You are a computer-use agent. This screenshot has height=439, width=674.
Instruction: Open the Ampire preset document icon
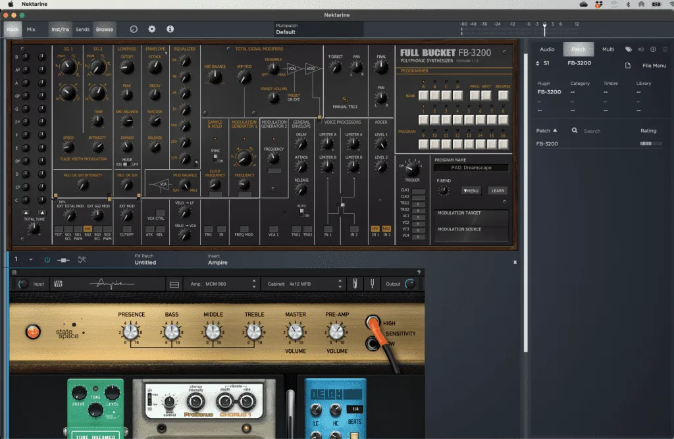click(14, 272)
